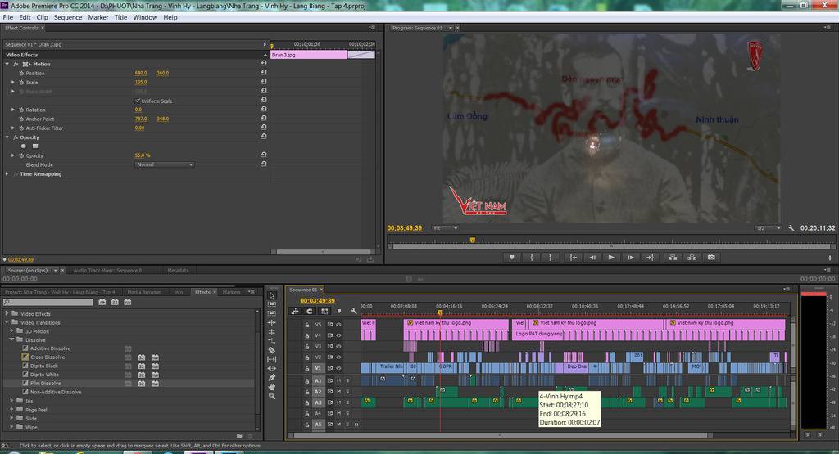Open the Window menu
839x454 pixels.
pos(145,17)
